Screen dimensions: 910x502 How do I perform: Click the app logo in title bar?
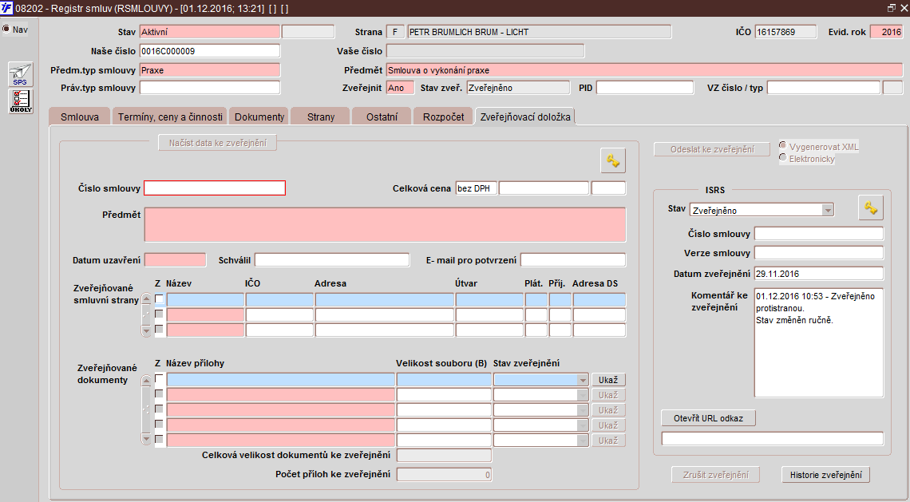(x=7, y=8)
